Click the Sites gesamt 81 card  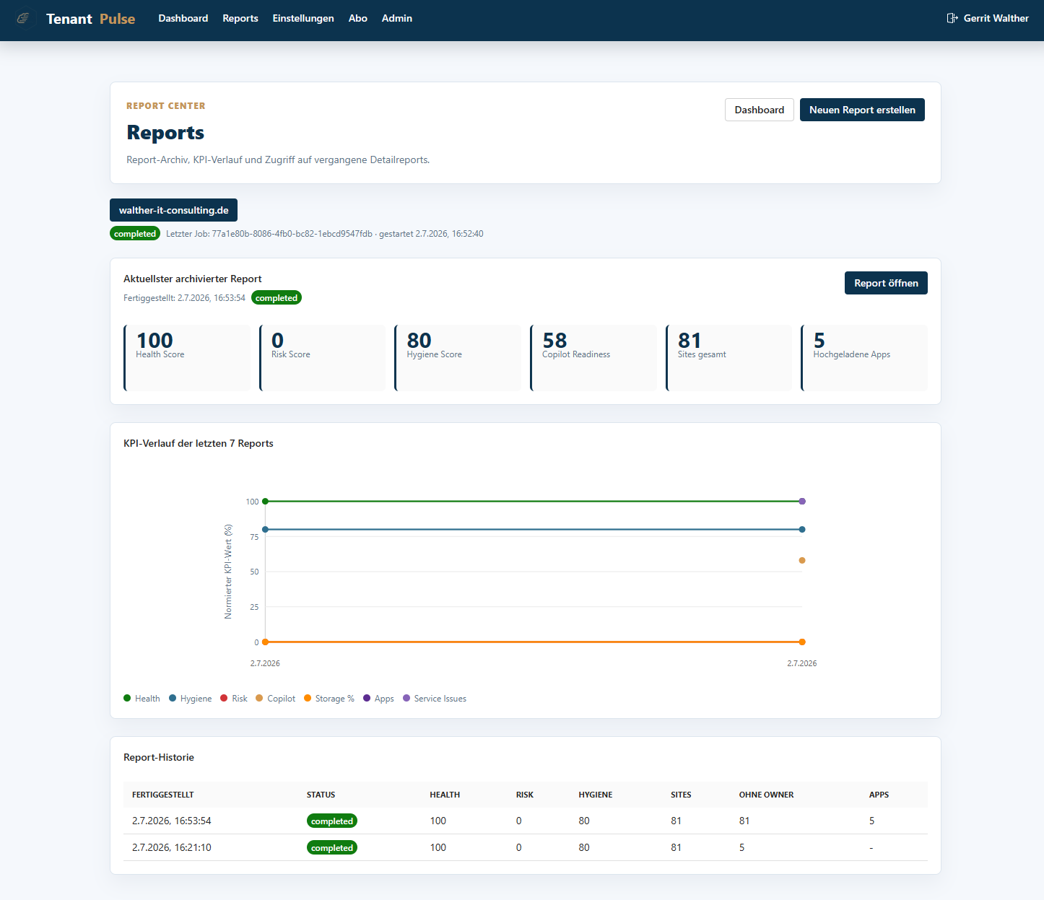coord(729,358)
